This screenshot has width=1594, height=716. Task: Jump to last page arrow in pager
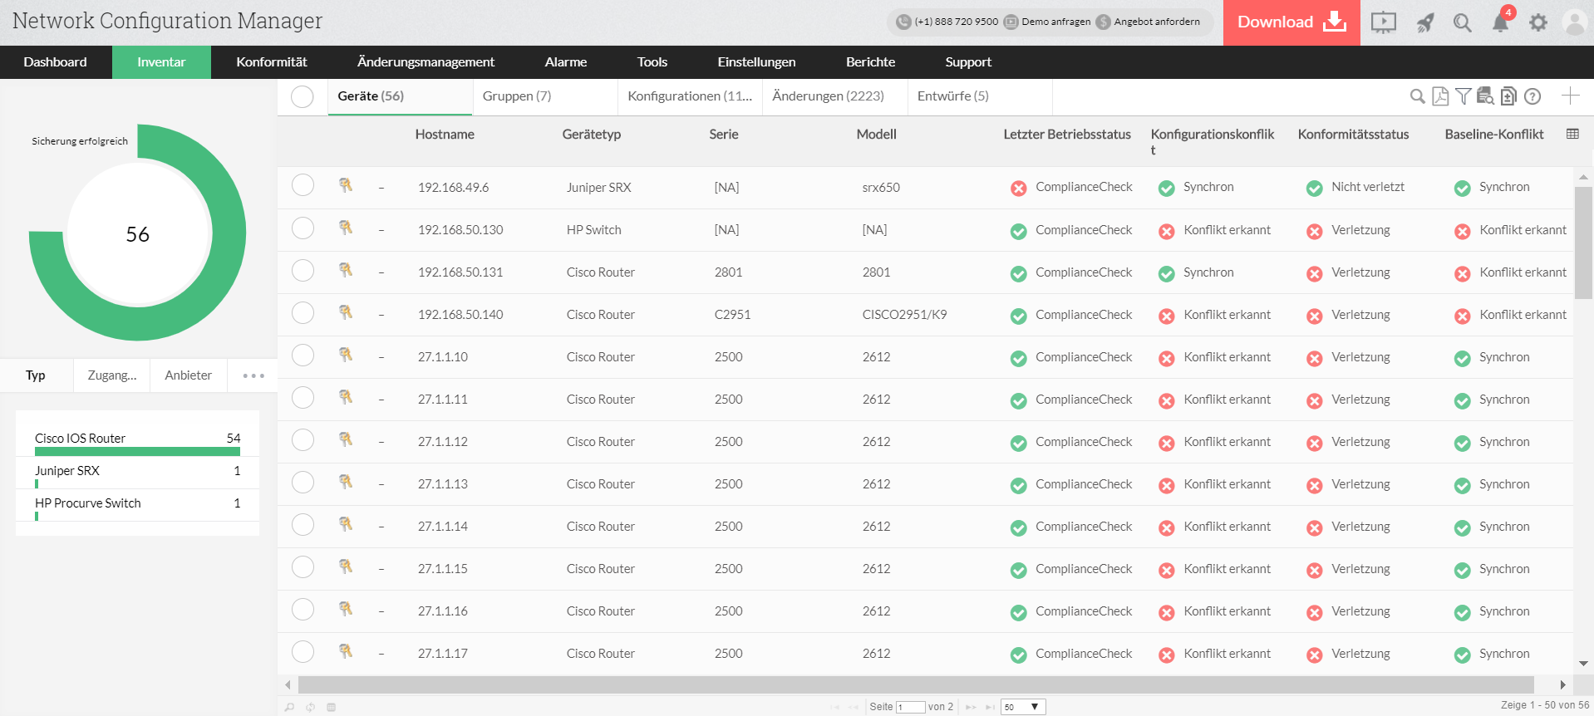[x=990, y=707]
